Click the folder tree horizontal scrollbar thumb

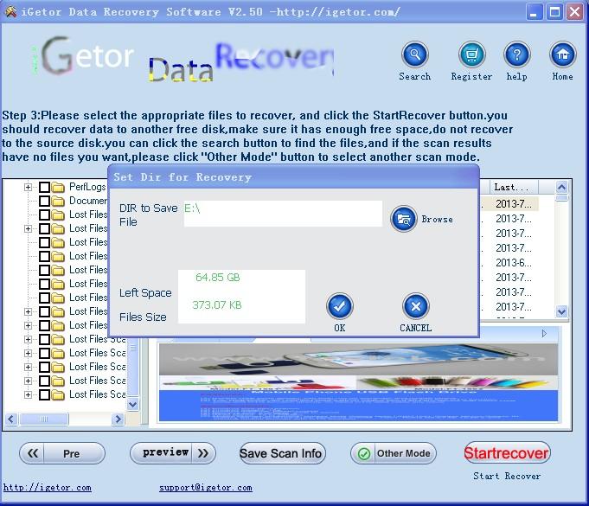[44, 419]
